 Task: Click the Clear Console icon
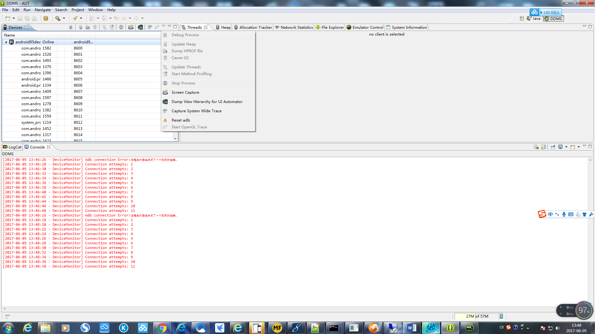pos(536,147)
